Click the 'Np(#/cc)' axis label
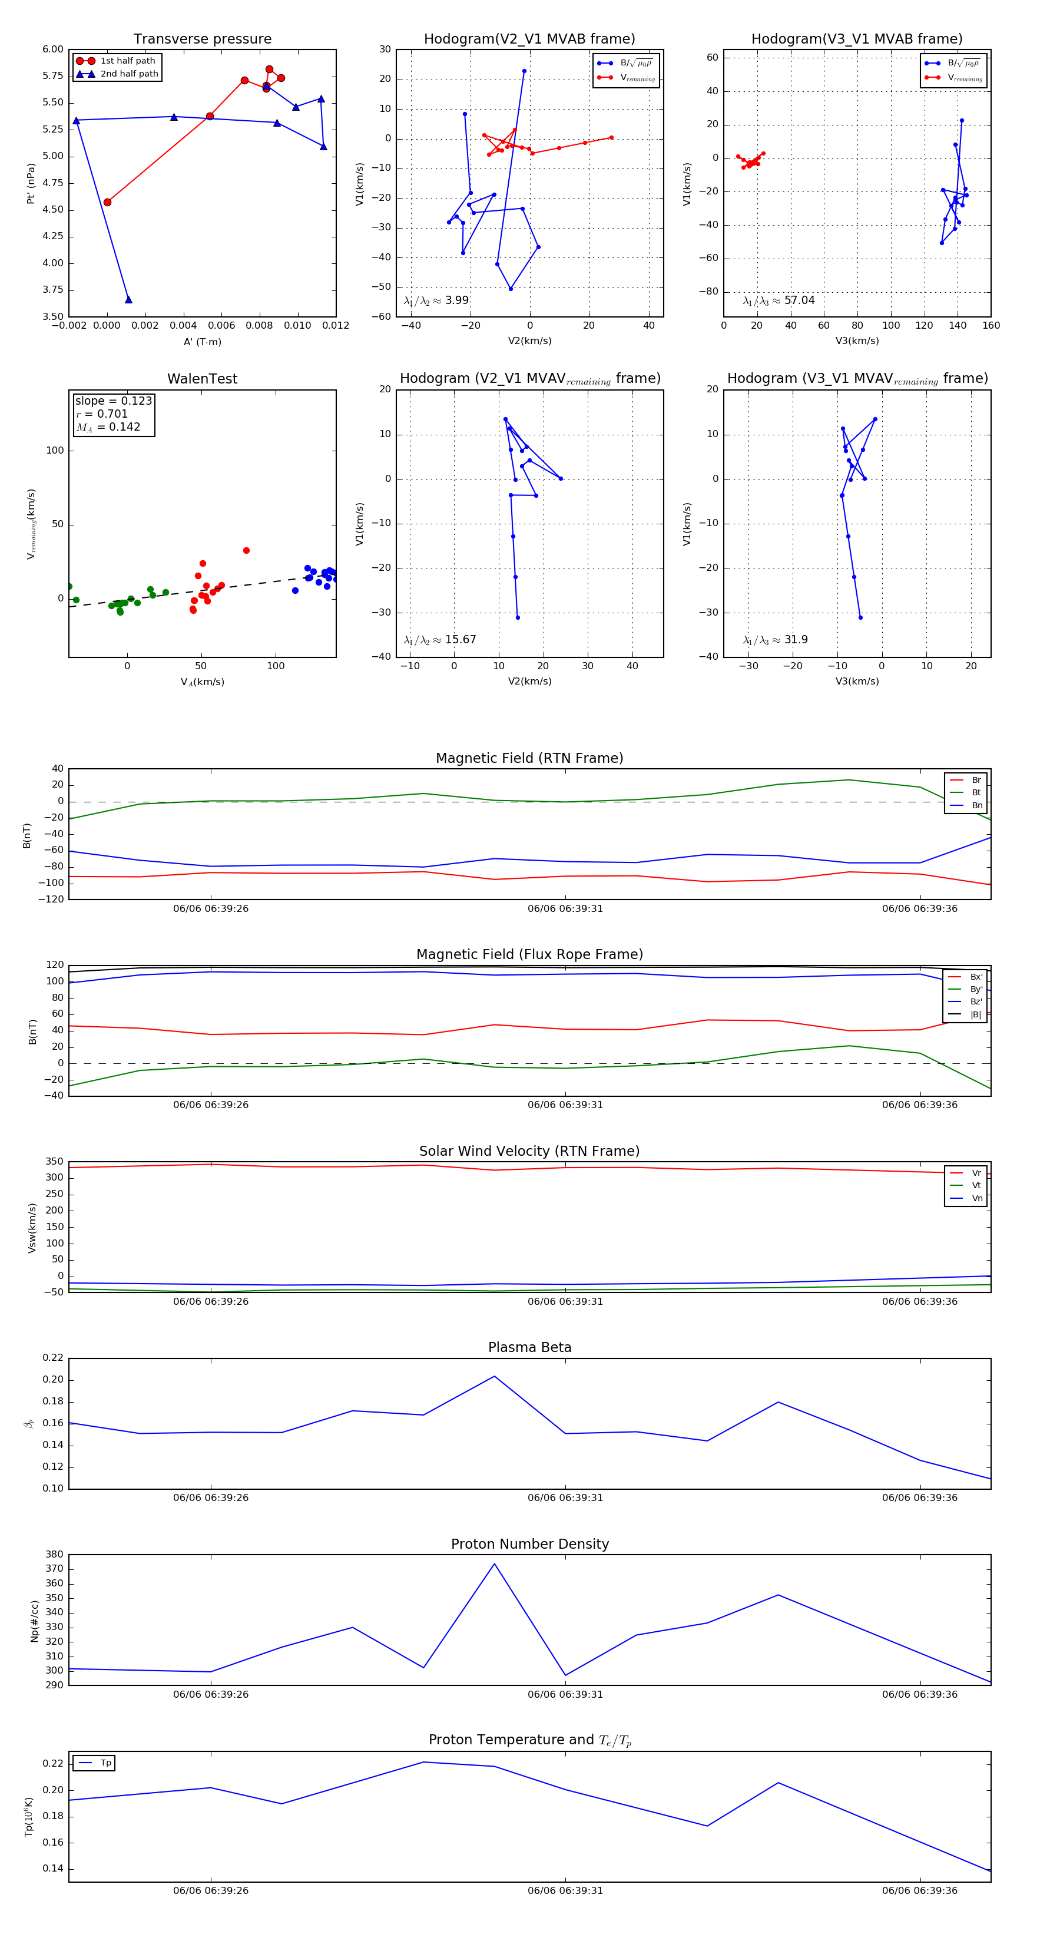The height and width of the screenshot is (1944, 1060). pos(34,1621)
